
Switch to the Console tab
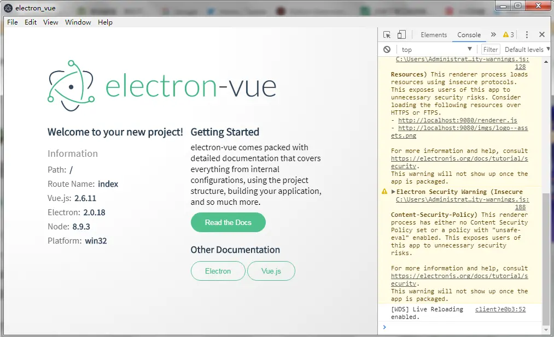point(469,34)
